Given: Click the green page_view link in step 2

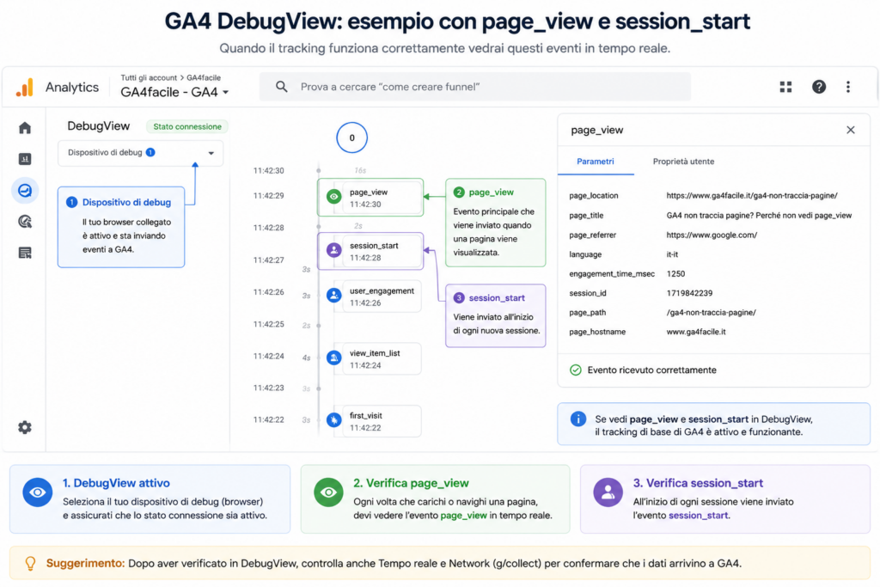Looking at the screenshot, I should pyautogui.click(x=463, y=515).
